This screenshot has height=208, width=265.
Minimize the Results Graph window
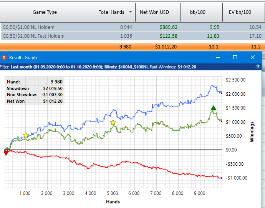(218, 58)
